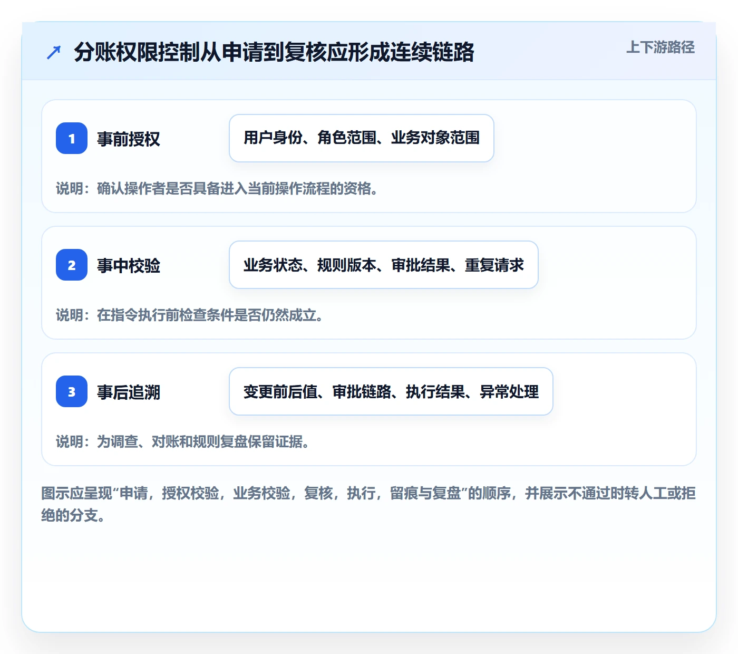The height and width of the screenshot is (654, 738).
Task: Click the 变更前后值、审批链路、执行结果、异常处理 chip
Action: (x=391, y=391)
